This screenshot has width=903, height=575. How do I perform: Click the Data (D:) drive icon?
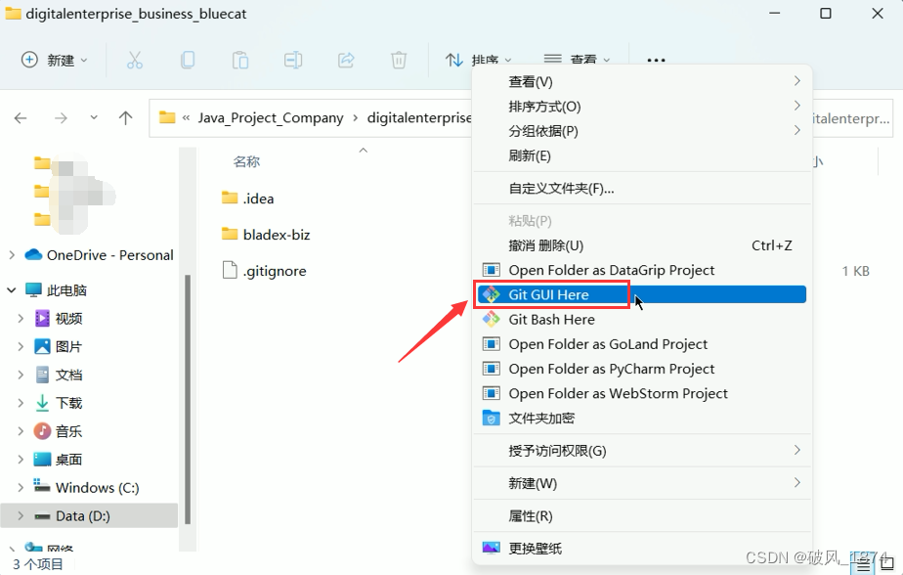42,516
